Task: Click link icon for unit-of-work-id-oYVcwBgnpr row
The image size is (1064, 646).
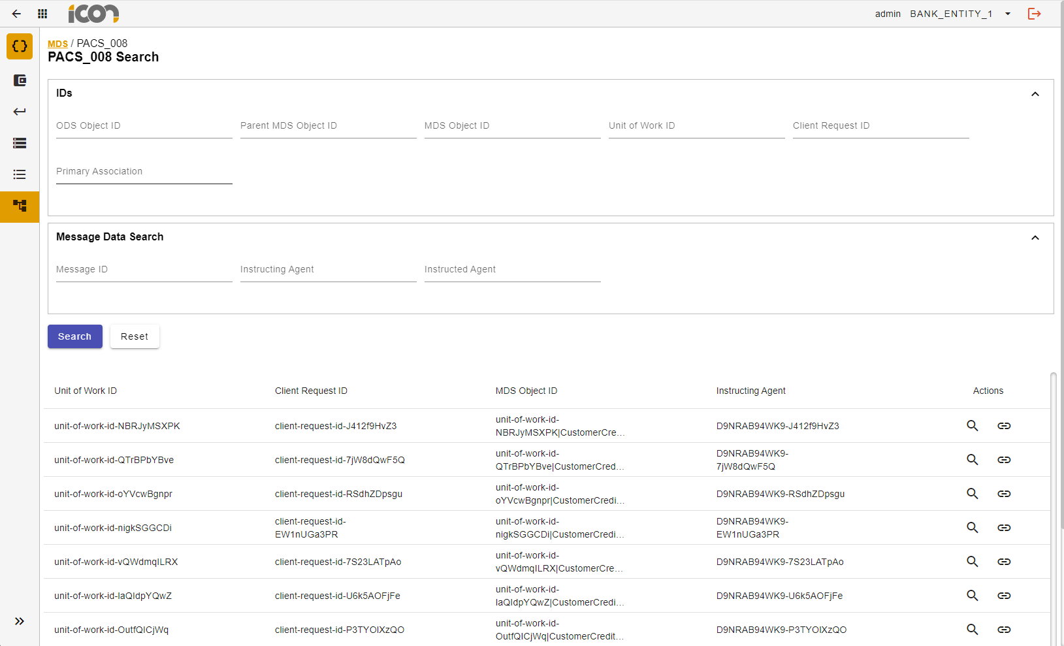Action: (1004, 494)
